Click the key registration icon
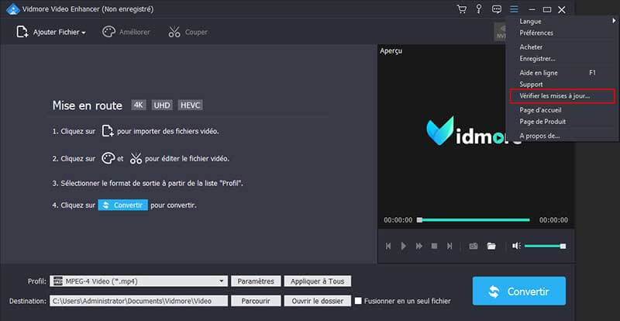 (x=480, y=9)
